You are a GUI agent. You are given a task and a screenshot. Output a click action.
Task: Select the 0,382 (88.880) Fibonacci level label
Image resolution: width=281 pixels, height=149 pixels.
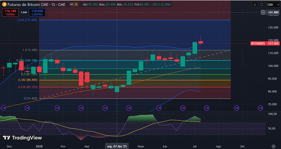(x=28, y=80)
